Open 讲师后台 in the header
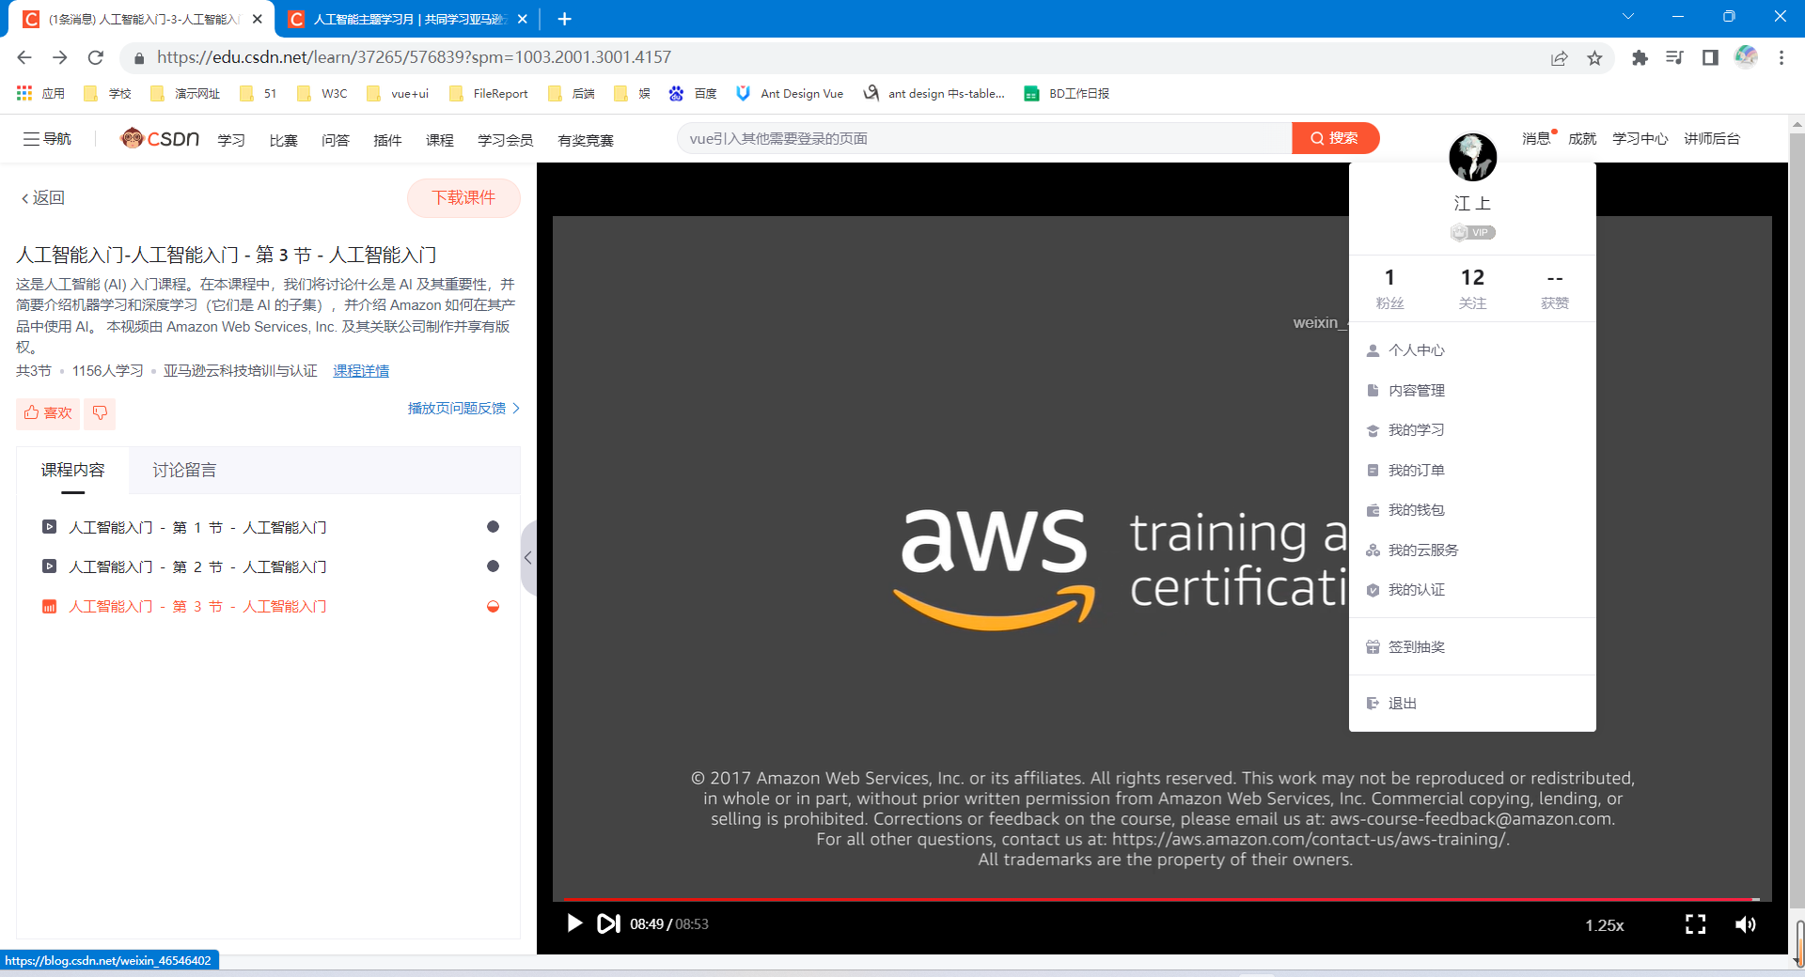 tap(1712, 138)
